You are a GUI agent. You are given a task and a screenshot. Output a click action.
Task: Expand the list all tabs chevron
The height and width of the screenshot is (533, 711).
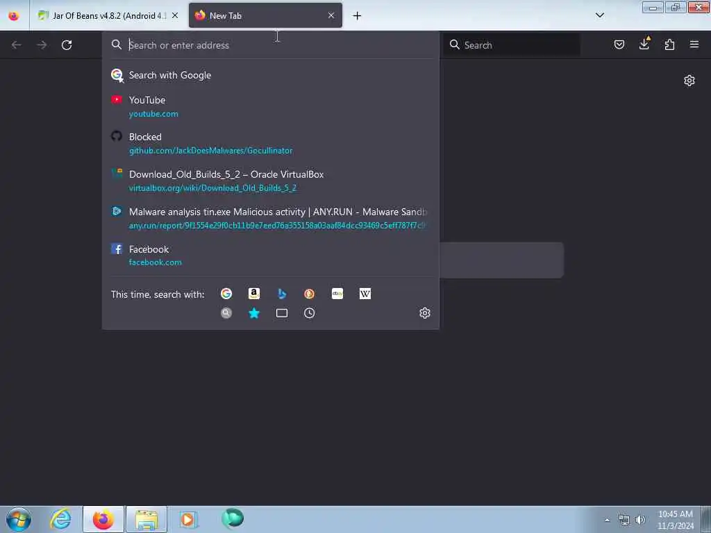599,15
